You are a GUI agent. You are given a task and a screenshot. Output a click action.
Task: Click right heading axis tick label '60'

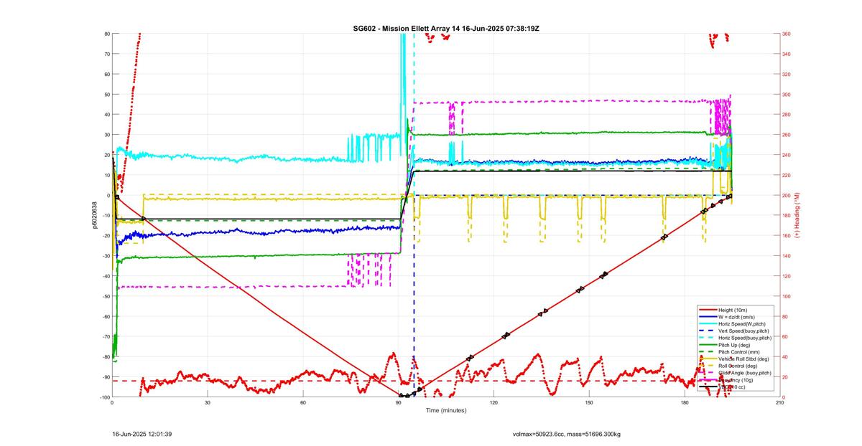point(786,337)
